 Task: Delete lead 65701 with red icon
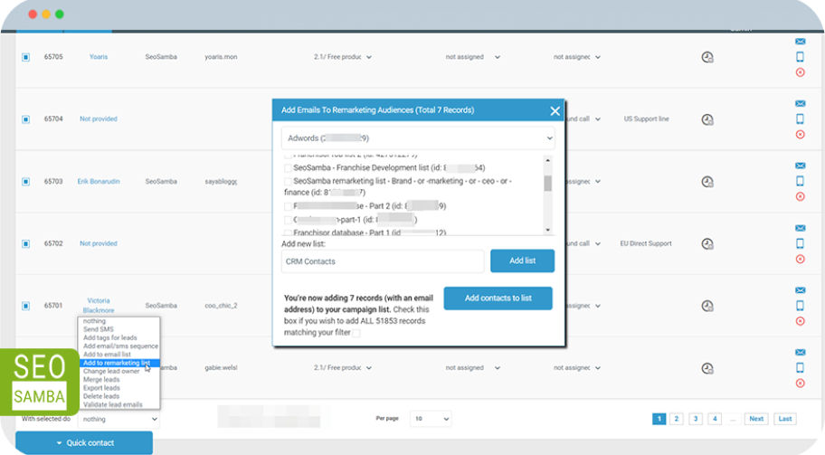[800, 321]
